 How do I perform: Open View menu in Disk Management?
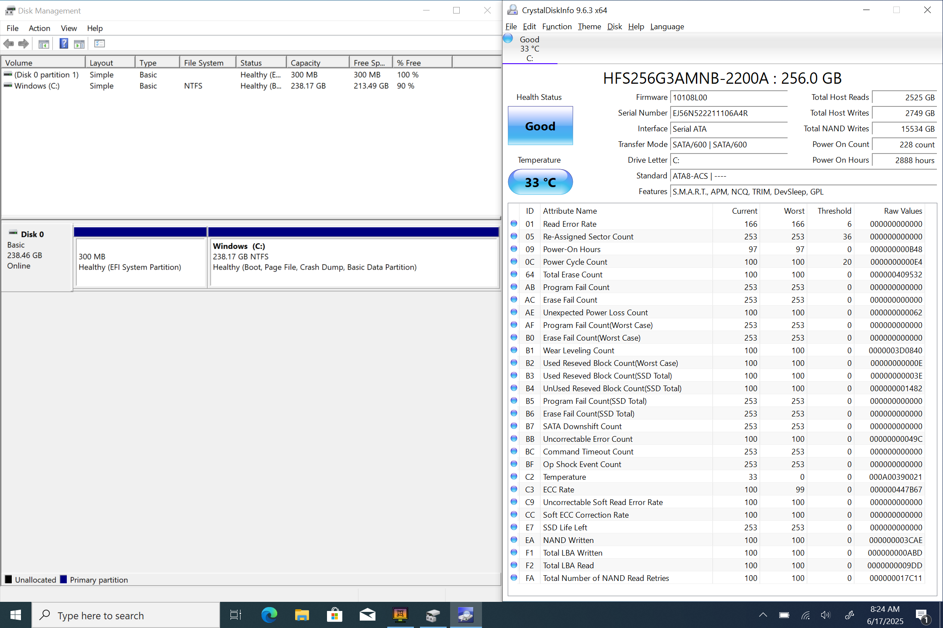[69, 28]
